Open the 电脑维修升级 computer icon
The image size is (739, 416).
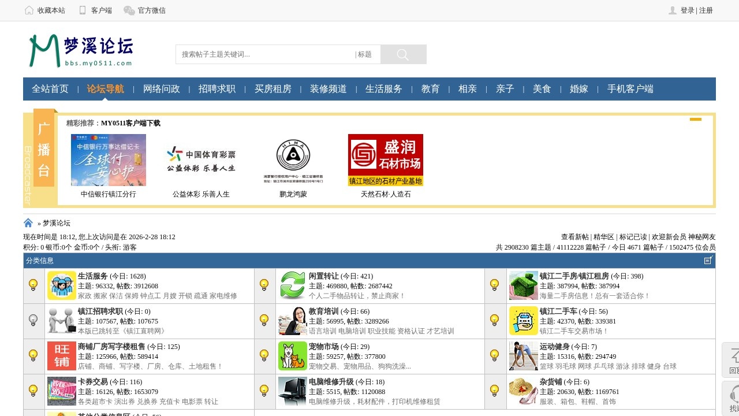293,391
